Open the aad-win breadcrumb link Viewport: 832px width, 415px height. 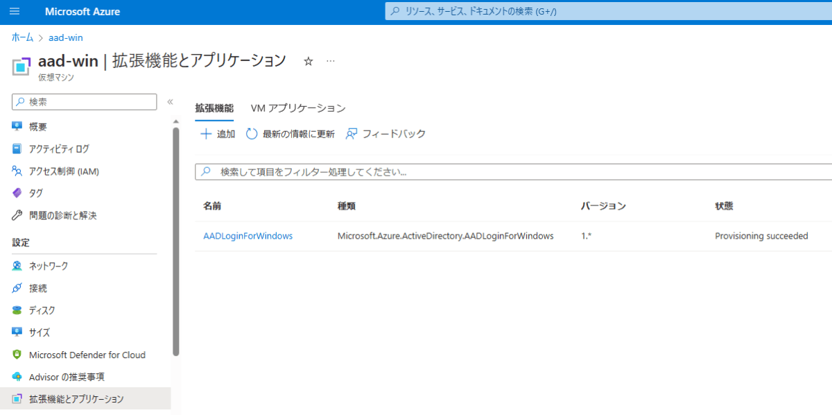(66, 37)
